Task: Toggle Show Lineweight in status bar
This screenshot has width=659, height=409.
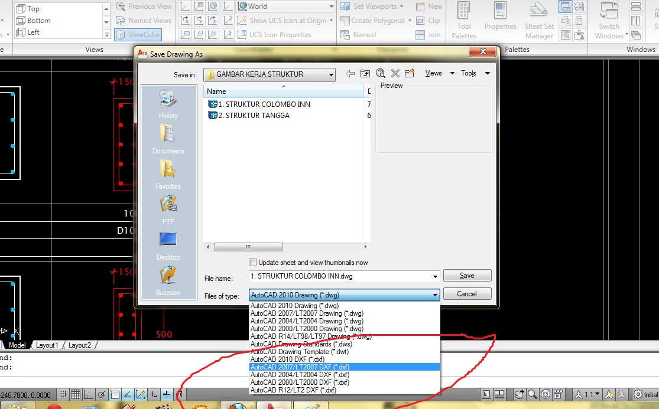Action: [167, 394]
